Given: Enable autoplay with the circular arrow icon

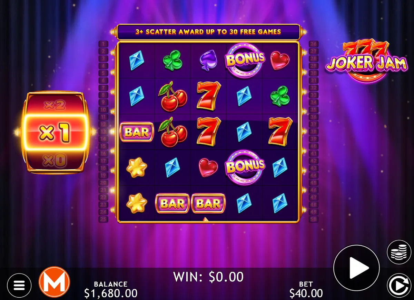Looking at the screenshot, I should 399,285.
